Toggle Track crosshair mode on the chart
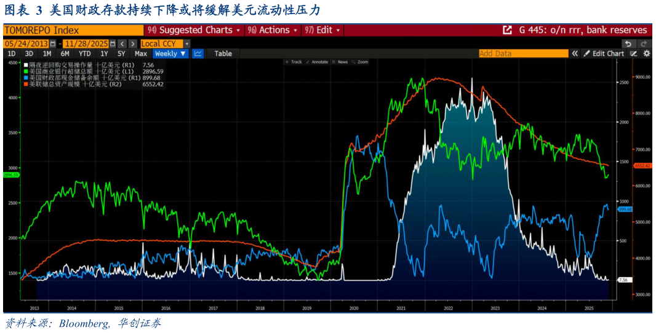Screen dimensions: 656x333 click(x=294, y=62)
